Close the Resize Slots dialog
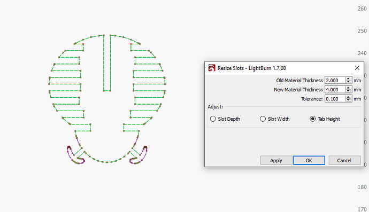The width and height of the screenshot is (369, 212). 357,68
